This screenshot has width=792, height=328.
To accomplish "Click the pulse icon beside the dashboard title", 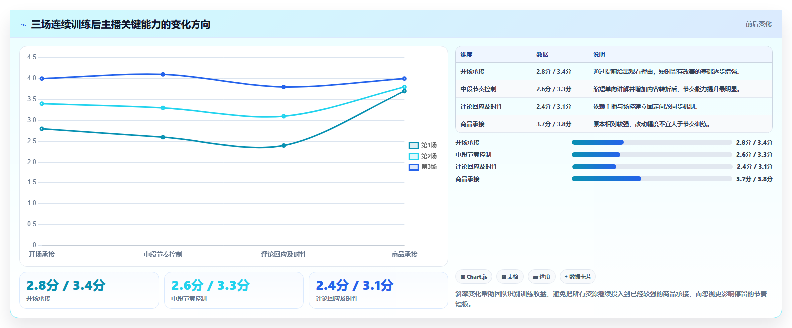I will click(23, 25).
